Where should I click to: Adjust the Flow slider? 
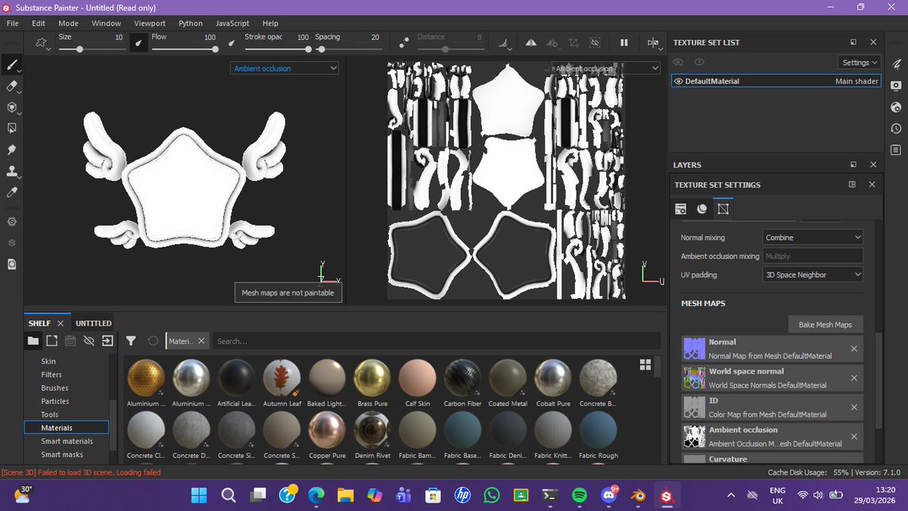184,49
